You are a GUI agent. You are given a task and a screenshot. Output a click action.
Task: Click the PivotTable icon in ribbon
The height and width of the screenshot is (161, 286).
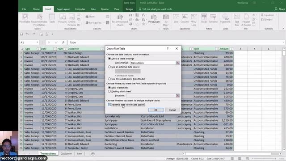tap(25, 18)
